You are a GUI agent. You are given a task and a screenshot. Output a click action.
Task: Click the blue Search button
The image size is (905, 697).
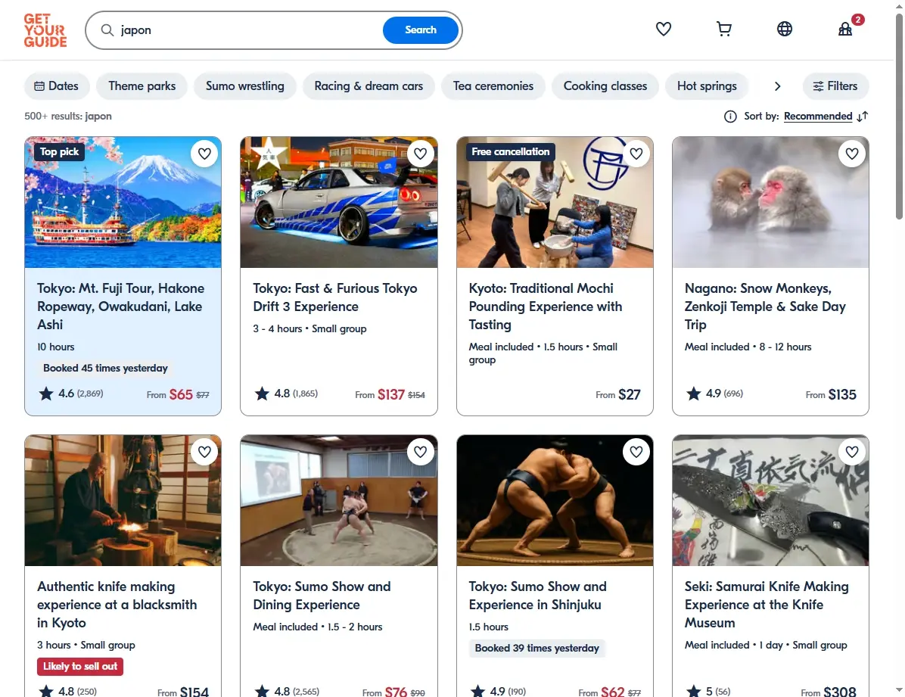pos(420,30)
